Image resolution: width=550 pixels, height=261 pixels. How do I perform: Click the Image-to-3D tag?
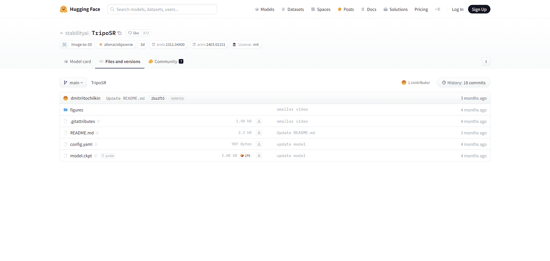click(x=77, y=44)
